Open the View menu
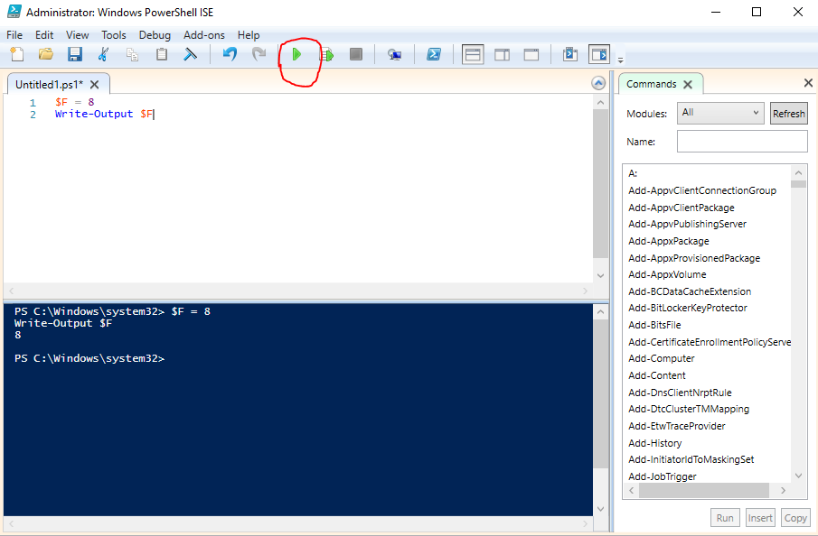This screenshot has width=818, height=536. 77,35
